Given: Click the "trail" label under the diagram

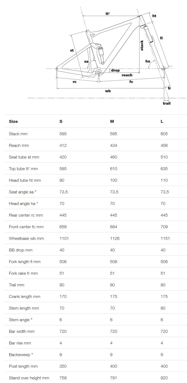Looking at the screenshot, I should click(166, 103).
